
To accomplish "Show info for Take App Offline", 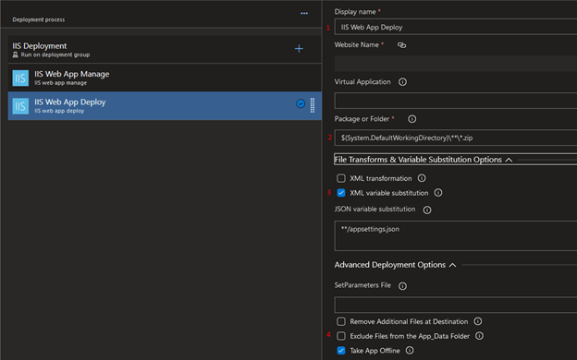I will click(410, 351).
